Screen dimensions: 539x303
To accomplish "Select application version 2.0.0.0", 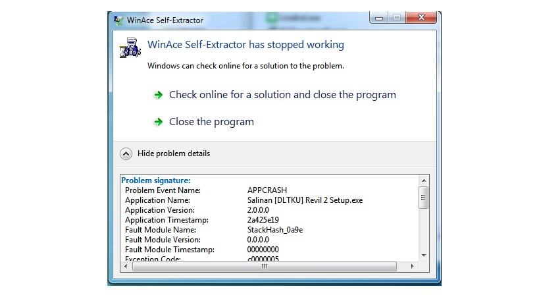I will coord(258,210).
